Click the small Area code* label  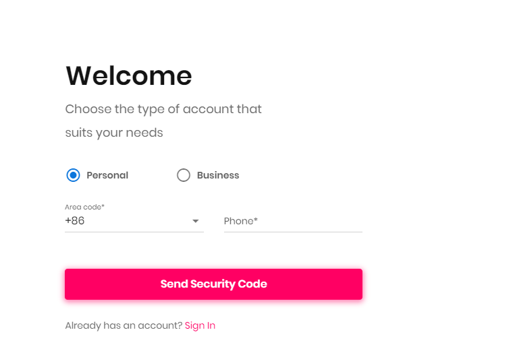click(84, 207)
